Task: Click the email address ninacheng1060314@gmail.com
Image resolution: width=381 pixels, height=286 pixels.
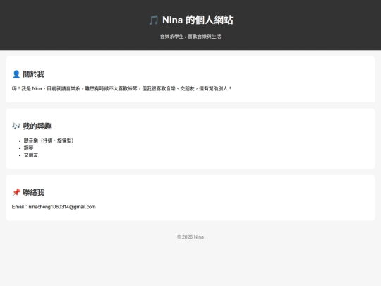Action: (62, 207)
